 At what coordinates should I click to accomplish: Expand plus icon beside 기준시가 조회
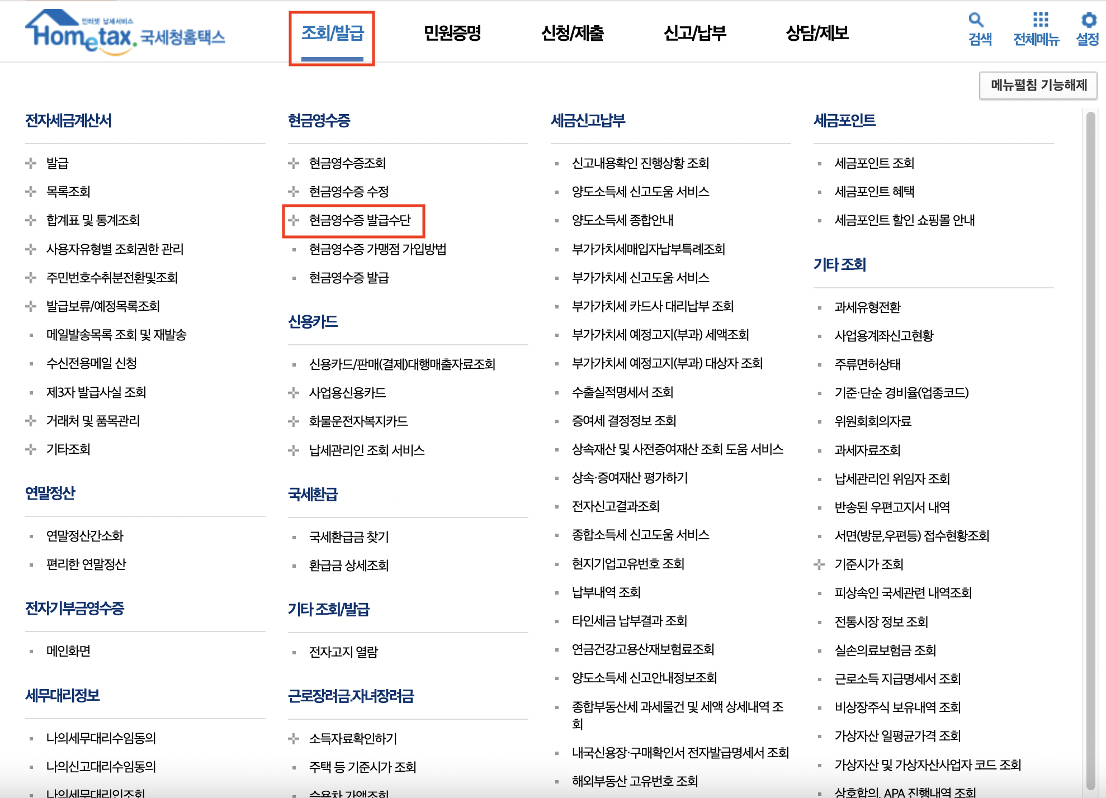point(819,564)
